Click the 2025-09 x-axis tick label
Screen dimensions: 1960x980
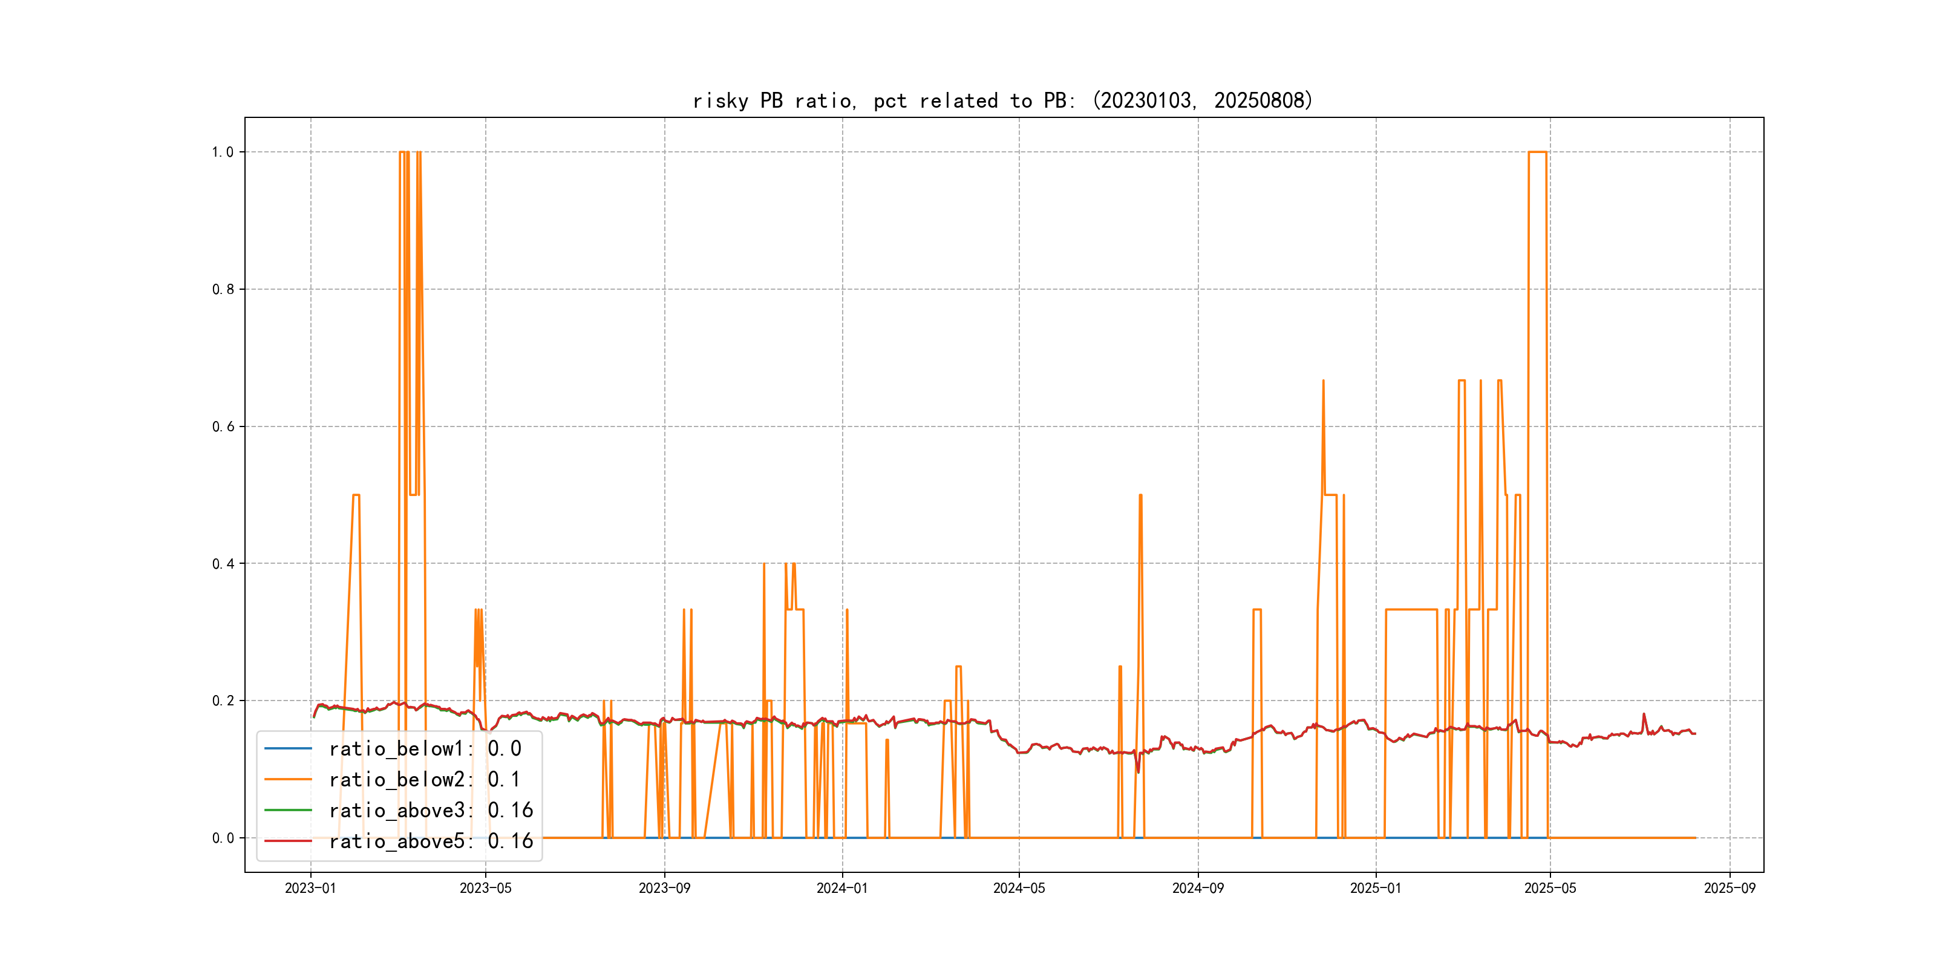(x=1730, y=889)
